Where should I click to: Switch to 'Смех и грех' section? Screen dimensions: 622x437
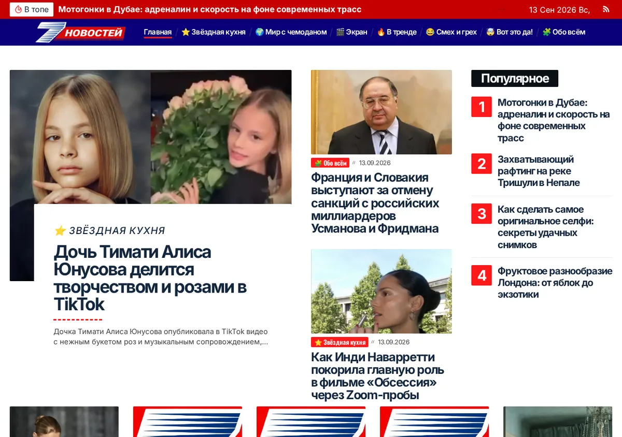pos(451,32)
